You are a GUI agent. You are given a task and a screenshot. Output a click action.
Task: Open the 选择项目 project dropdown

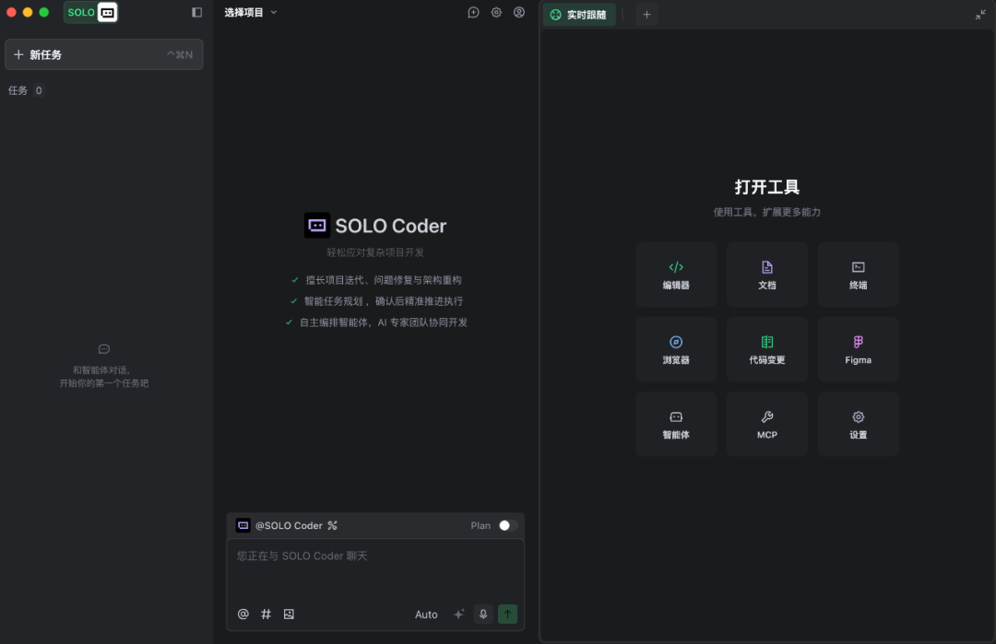(x=248, y=12)
